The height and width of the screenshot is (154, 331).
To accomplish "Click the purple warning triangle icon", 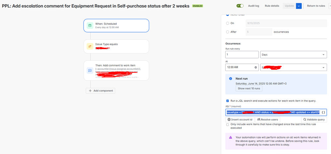I will click(x=231, y=137).
